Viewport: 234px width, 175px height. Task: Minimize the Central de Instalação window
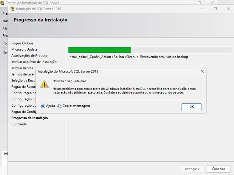[x=187, y=3]
